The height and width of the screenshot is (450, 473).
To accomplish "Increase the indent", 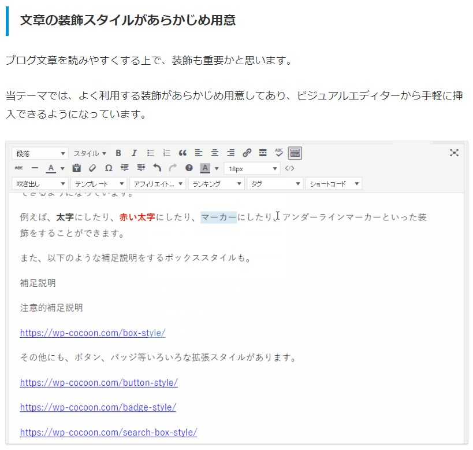I will [141, 168].
